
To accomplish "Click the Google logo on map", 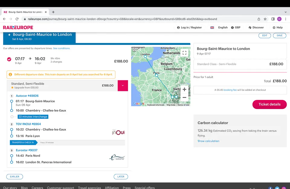I will [139, 104].
